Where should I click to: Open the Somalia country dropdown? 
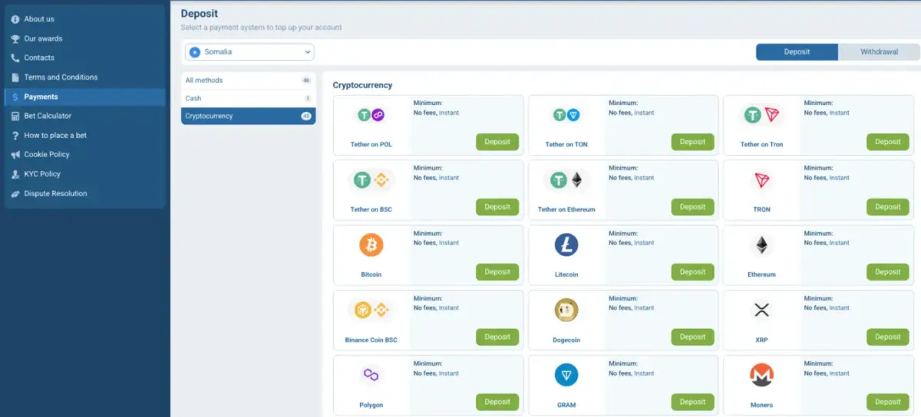[249, 52]
